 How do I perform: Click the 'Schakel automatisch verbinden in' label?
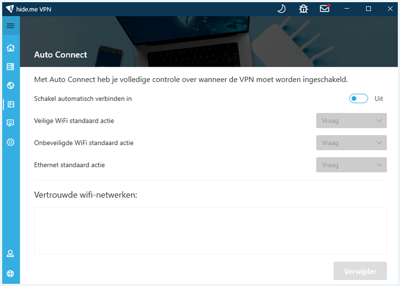tap(83, 99)
